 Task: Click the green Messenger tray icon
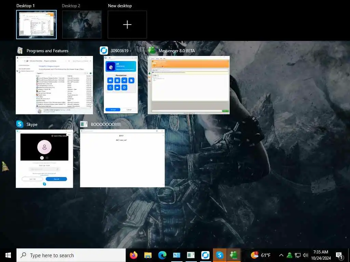pyautogui.click(x=290, y=255)
